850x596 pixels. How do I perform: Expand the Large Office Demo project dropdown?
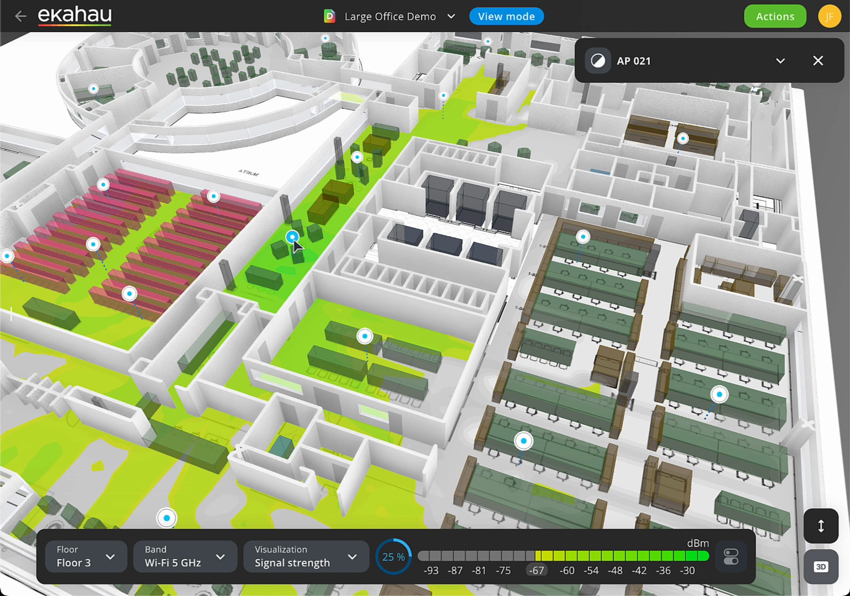[451, 17]
